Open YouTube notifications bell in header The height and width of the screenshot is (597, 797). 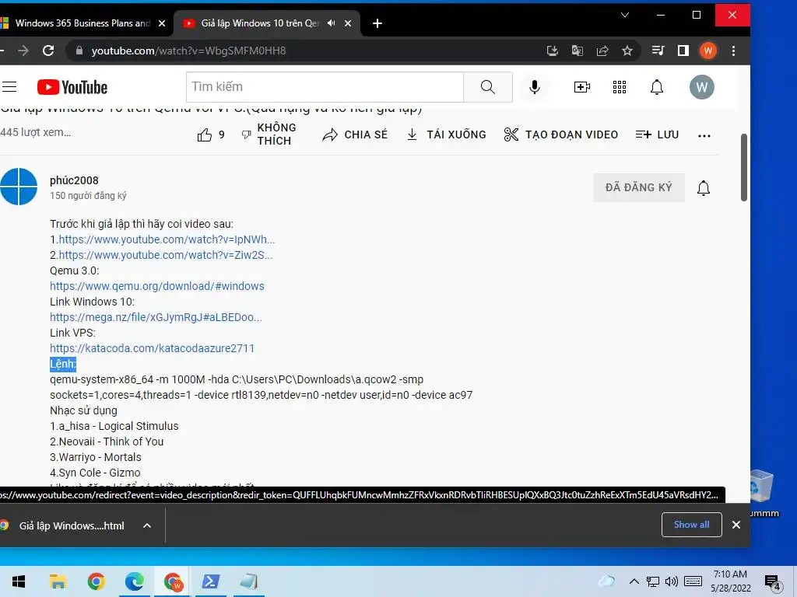pos(657,87)
